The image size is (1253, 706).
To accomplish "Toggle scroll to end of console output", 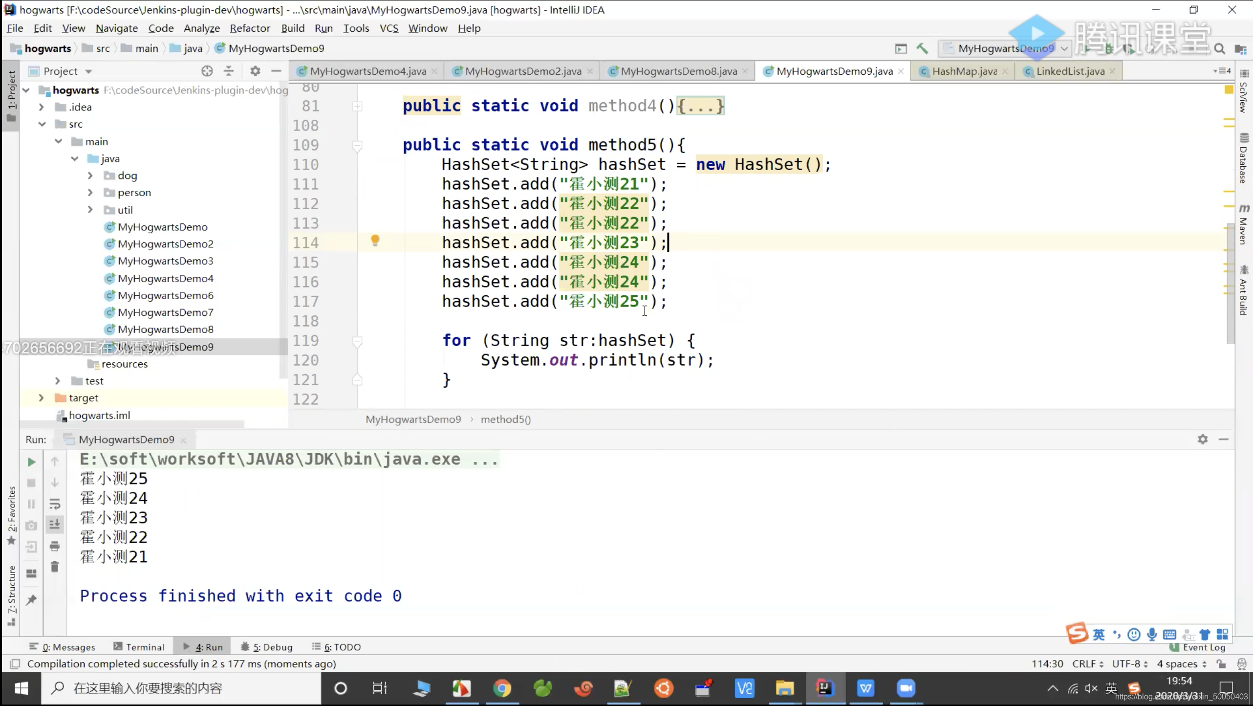I will 55,525.
